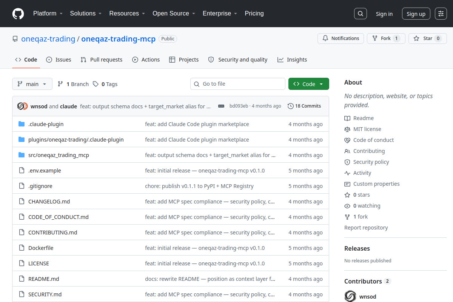Click the file icon next to .env.example

[22, 171]
